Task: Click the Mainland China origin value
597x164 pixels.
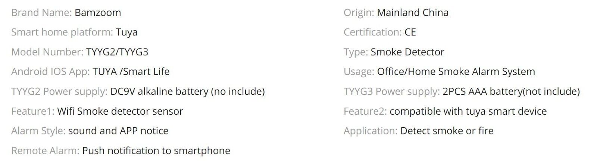Action: coord(413,13)
